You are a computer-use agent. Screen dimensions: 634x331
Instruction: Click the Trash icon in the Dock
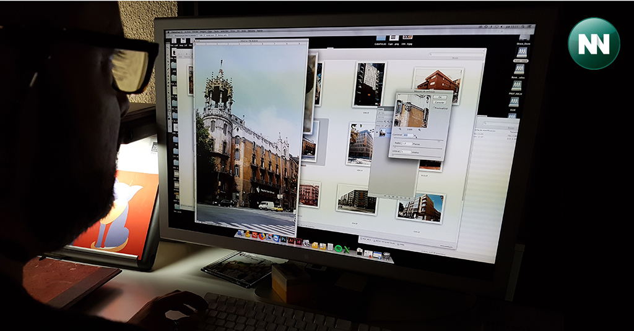[x=387, y=256]
